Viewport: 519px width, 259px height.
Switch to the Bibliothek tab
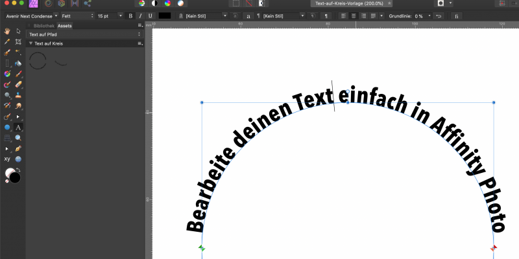(43, 25)
